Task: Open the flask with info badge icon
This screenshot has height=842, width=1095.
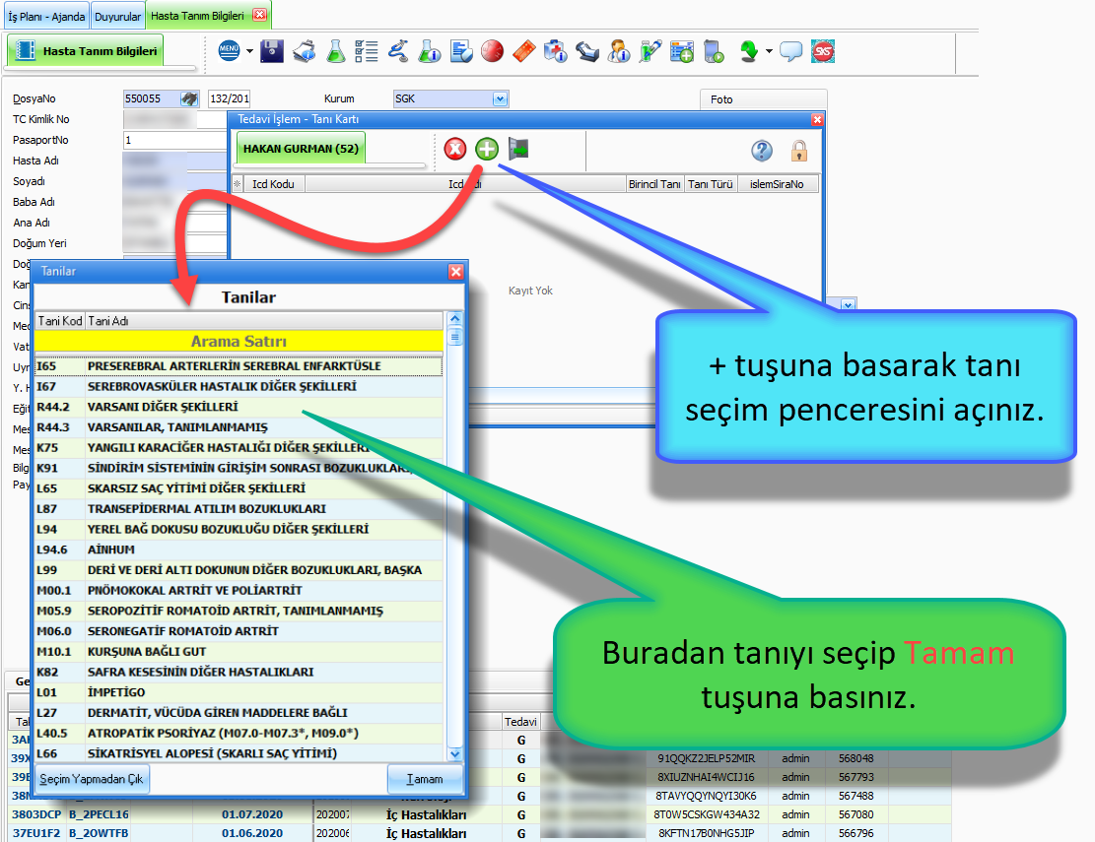Action: [430, 51]
